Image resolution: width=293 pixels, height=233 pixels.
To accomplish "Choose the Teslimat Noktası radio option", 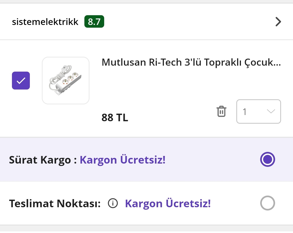I will [267, 203].
